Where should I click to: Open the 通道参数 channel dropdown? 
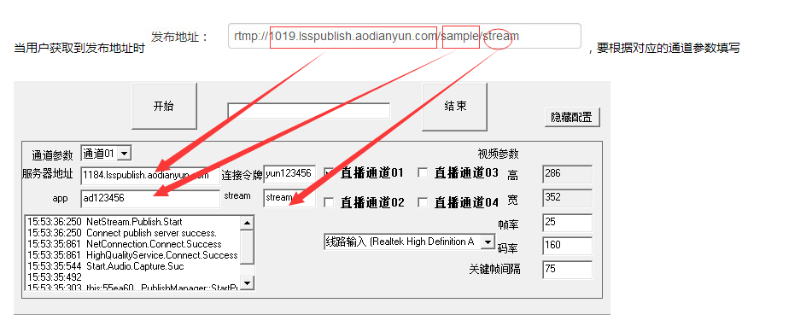click(126, 153)
